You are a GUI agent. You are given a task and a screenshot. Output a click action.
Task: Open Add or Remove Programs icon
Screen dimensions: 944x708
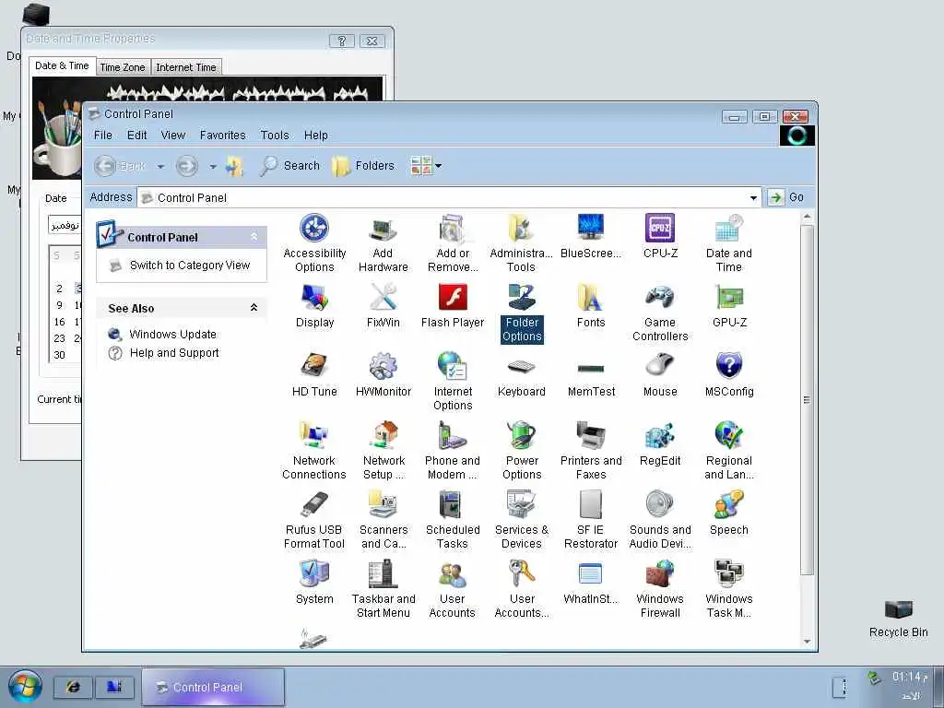point(452,242)
